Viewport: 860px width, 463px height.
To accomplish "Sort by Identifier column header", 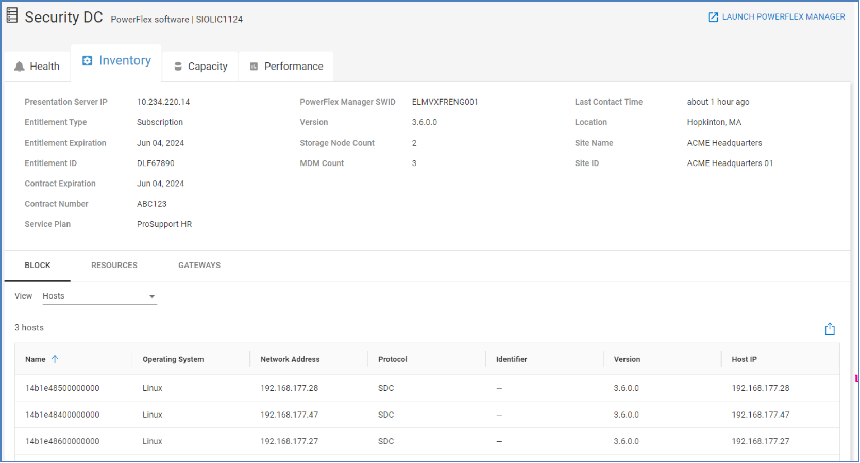I will tap(512, 359).
